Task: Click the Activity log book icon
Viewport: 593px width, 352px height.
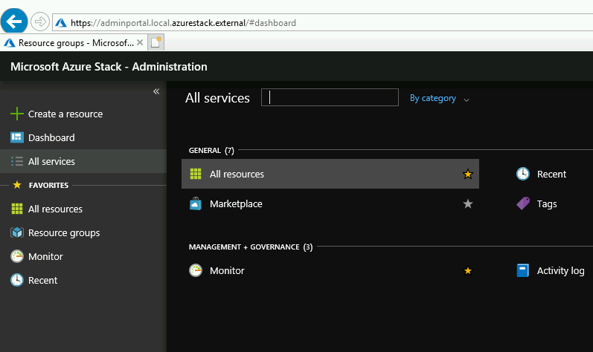Action: click(x=522, y=270)
